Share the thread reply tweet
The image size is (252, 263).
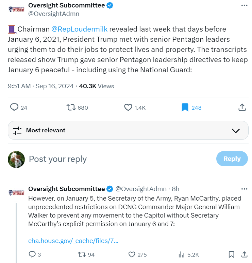[244, 254]
